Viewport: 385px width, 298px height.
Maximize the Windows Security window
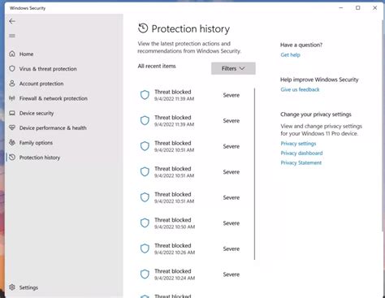(x=358, y=8)
